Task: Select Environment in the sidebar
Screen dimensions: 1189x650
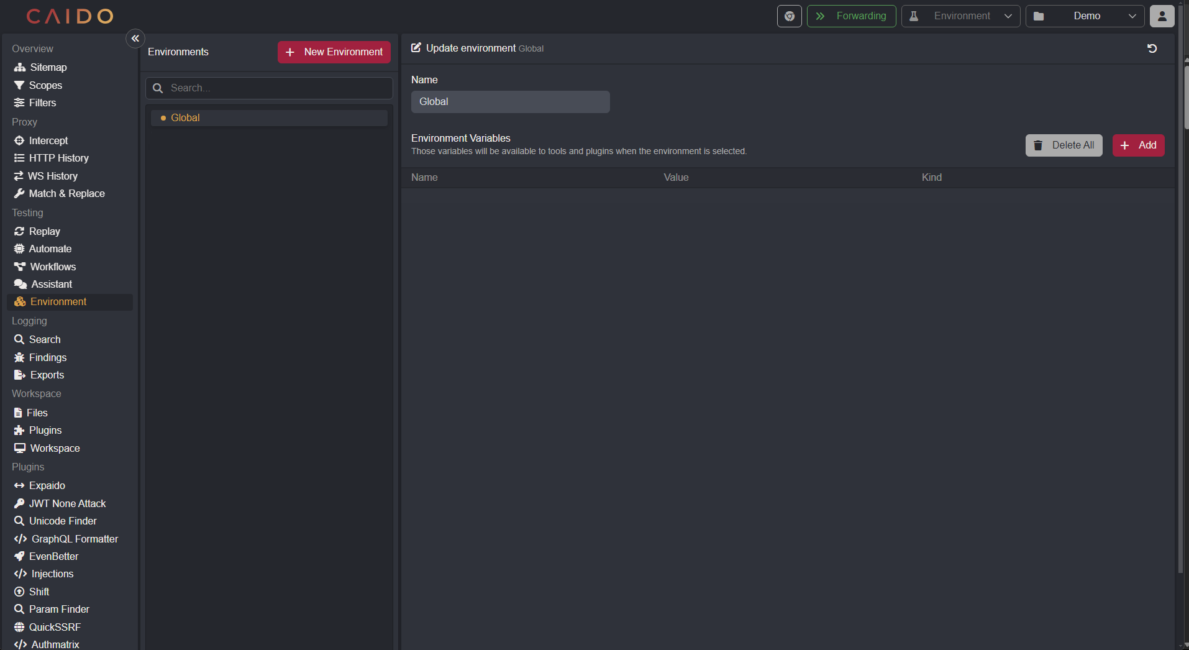Action: (70, 301)
